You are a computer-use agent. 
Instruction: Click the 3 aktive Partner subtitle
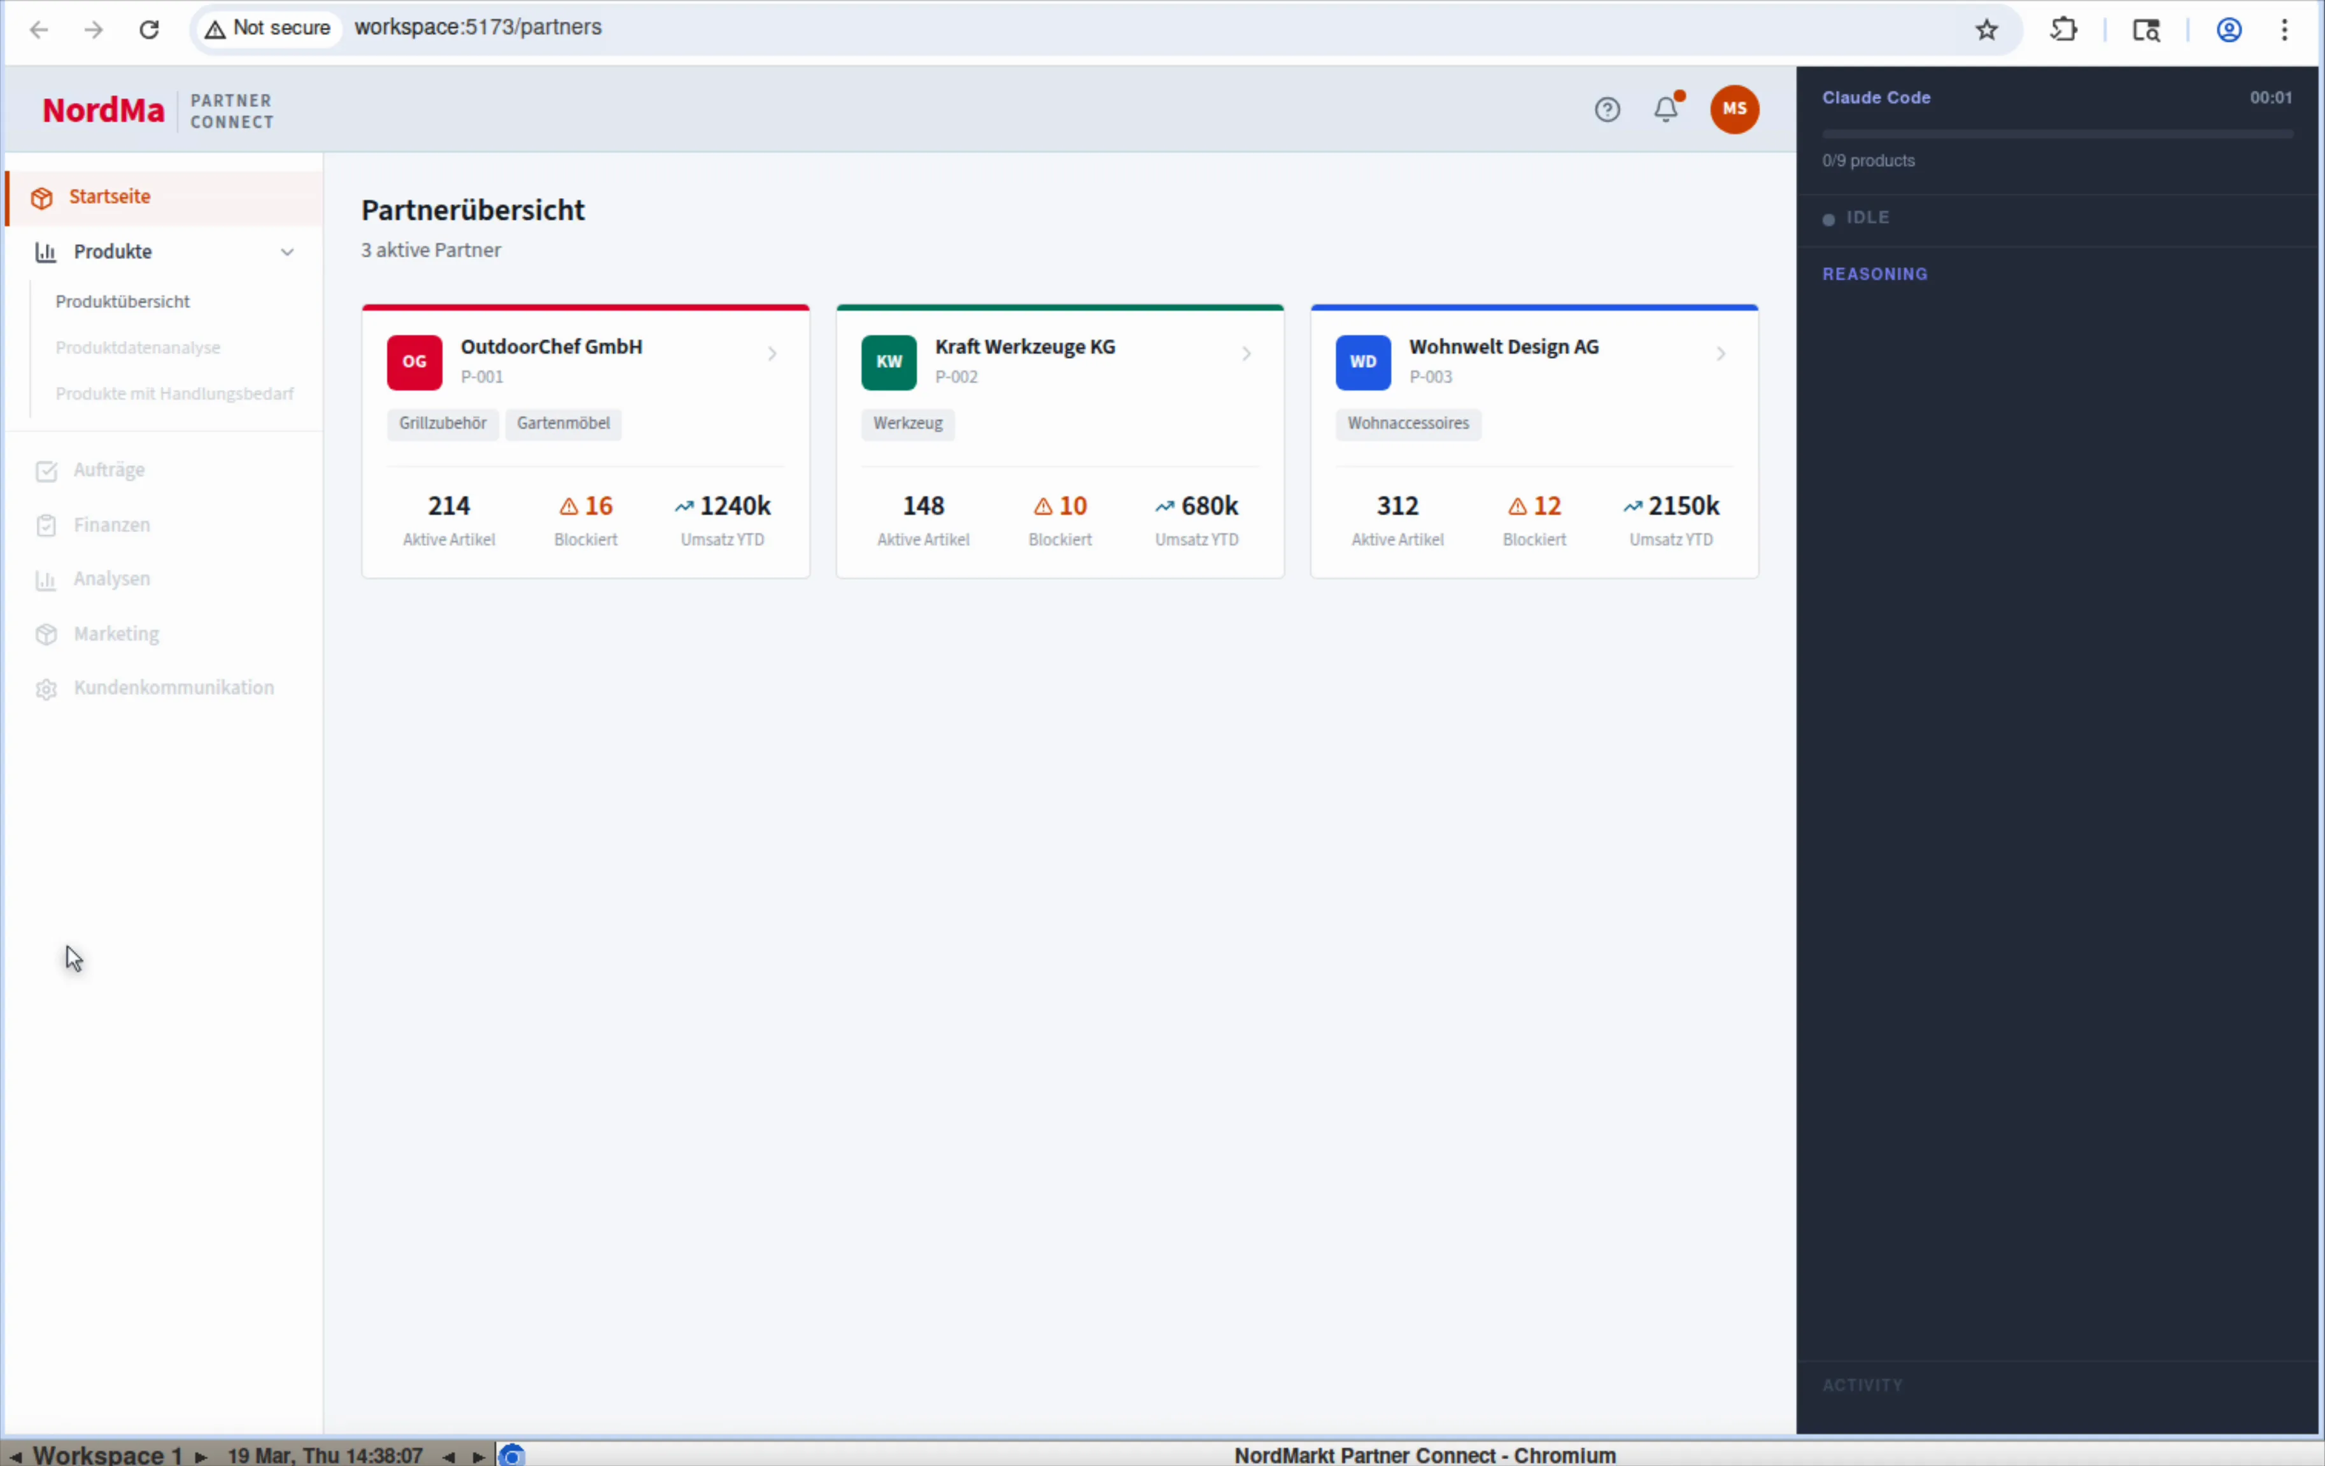tap(430, 251)
